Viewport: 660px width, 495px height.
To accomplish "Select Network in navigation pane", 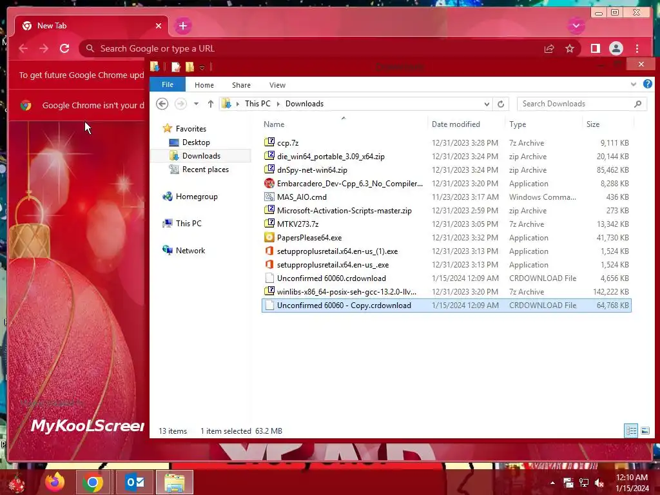I will tap(190, 251).
